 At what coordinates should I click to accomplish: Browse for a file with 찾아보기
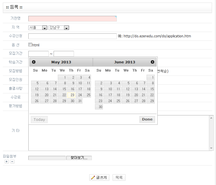79,158
